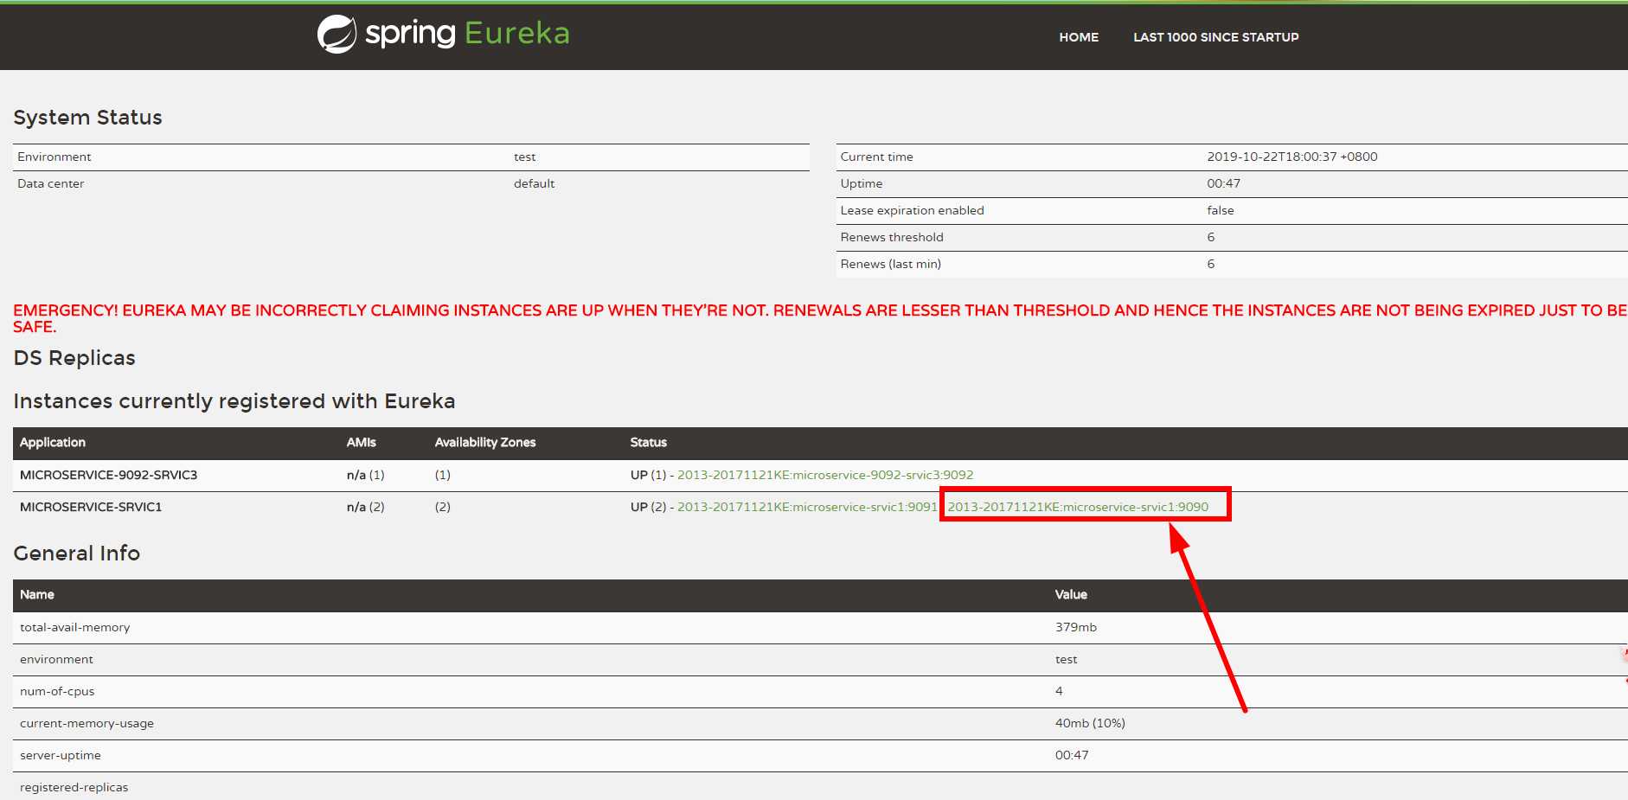The height and width of the screenshot is (800, 1628).
Task: Select the Data center value 'default'
Action: [x=534, y=183]
